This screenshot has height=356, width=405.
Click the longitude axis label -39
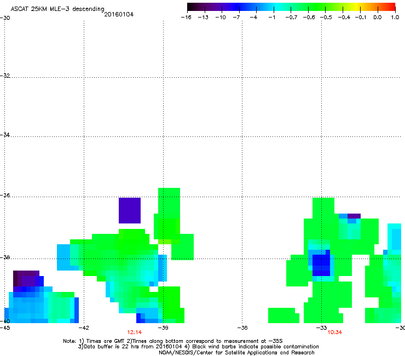tap(163, 328)
